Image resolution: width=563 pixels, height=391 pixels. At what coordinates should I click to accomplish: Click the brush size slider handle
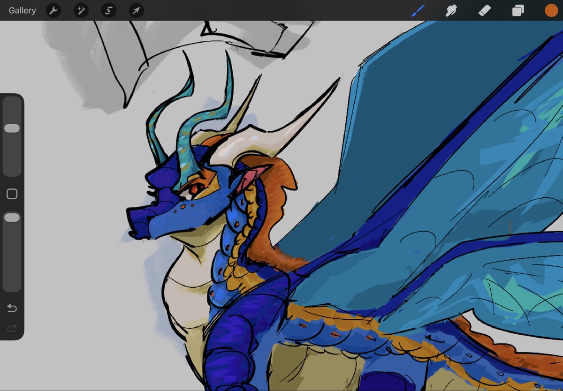(x=12, y=128)
